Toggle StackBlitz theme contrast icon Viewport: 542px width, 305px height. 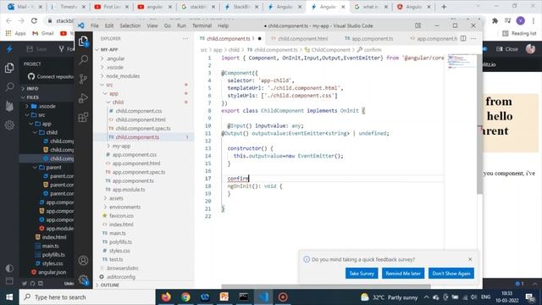[9, 269]
